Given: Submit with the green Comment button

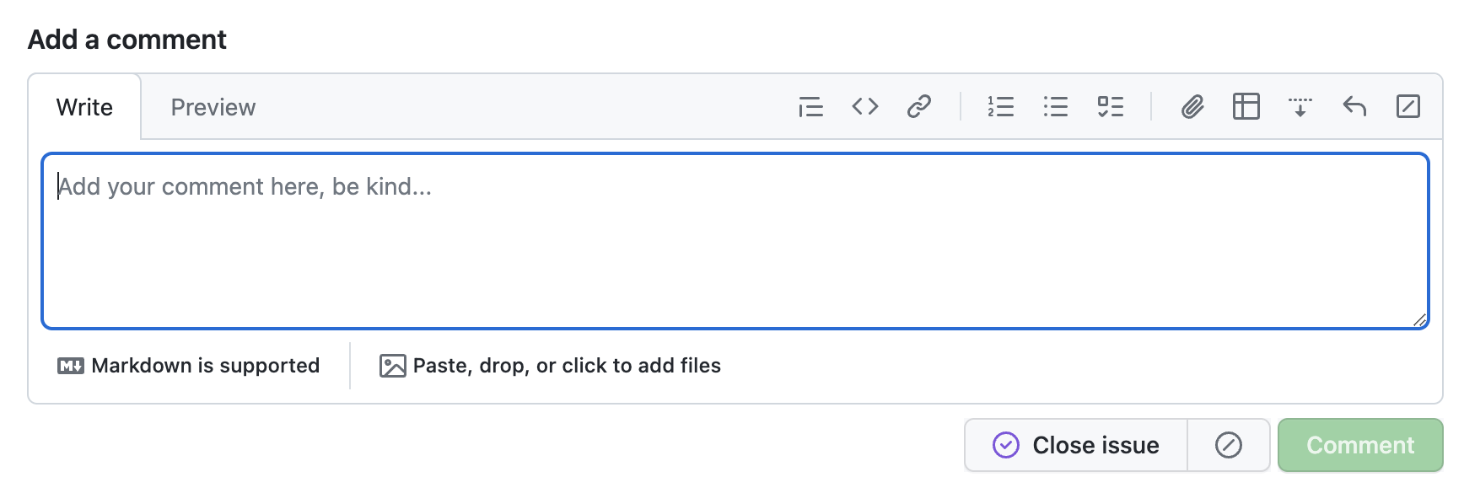Looking at the screenshot, I should click(1360, 445).
